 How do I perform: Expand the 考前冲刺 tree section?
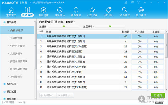[4, 99]
